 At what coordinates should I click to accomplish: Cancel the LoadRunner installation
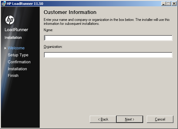click(160, 119)
